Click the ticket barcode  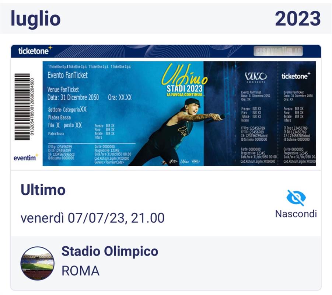tap(24, 107)
